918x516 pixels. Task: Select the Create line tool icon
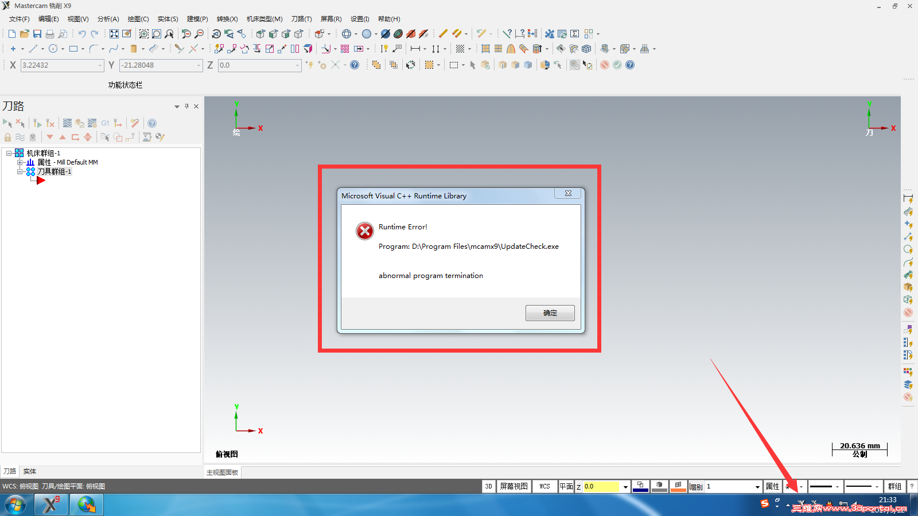(x=33, y=49)
